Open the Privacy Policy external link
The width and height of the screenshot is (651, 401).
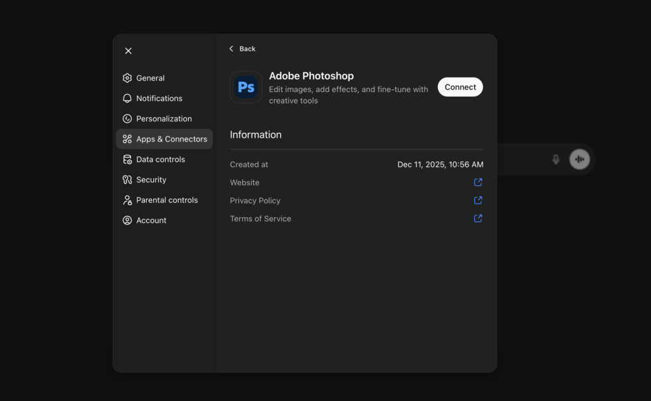478,200
